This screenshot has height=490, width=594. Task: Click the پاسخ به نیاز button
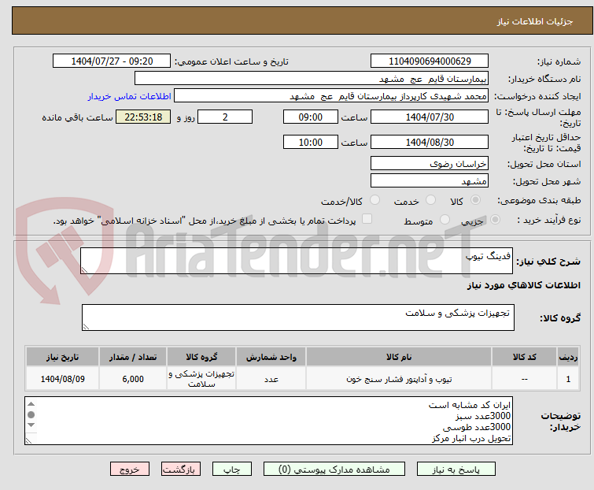[x=456, y=470]
